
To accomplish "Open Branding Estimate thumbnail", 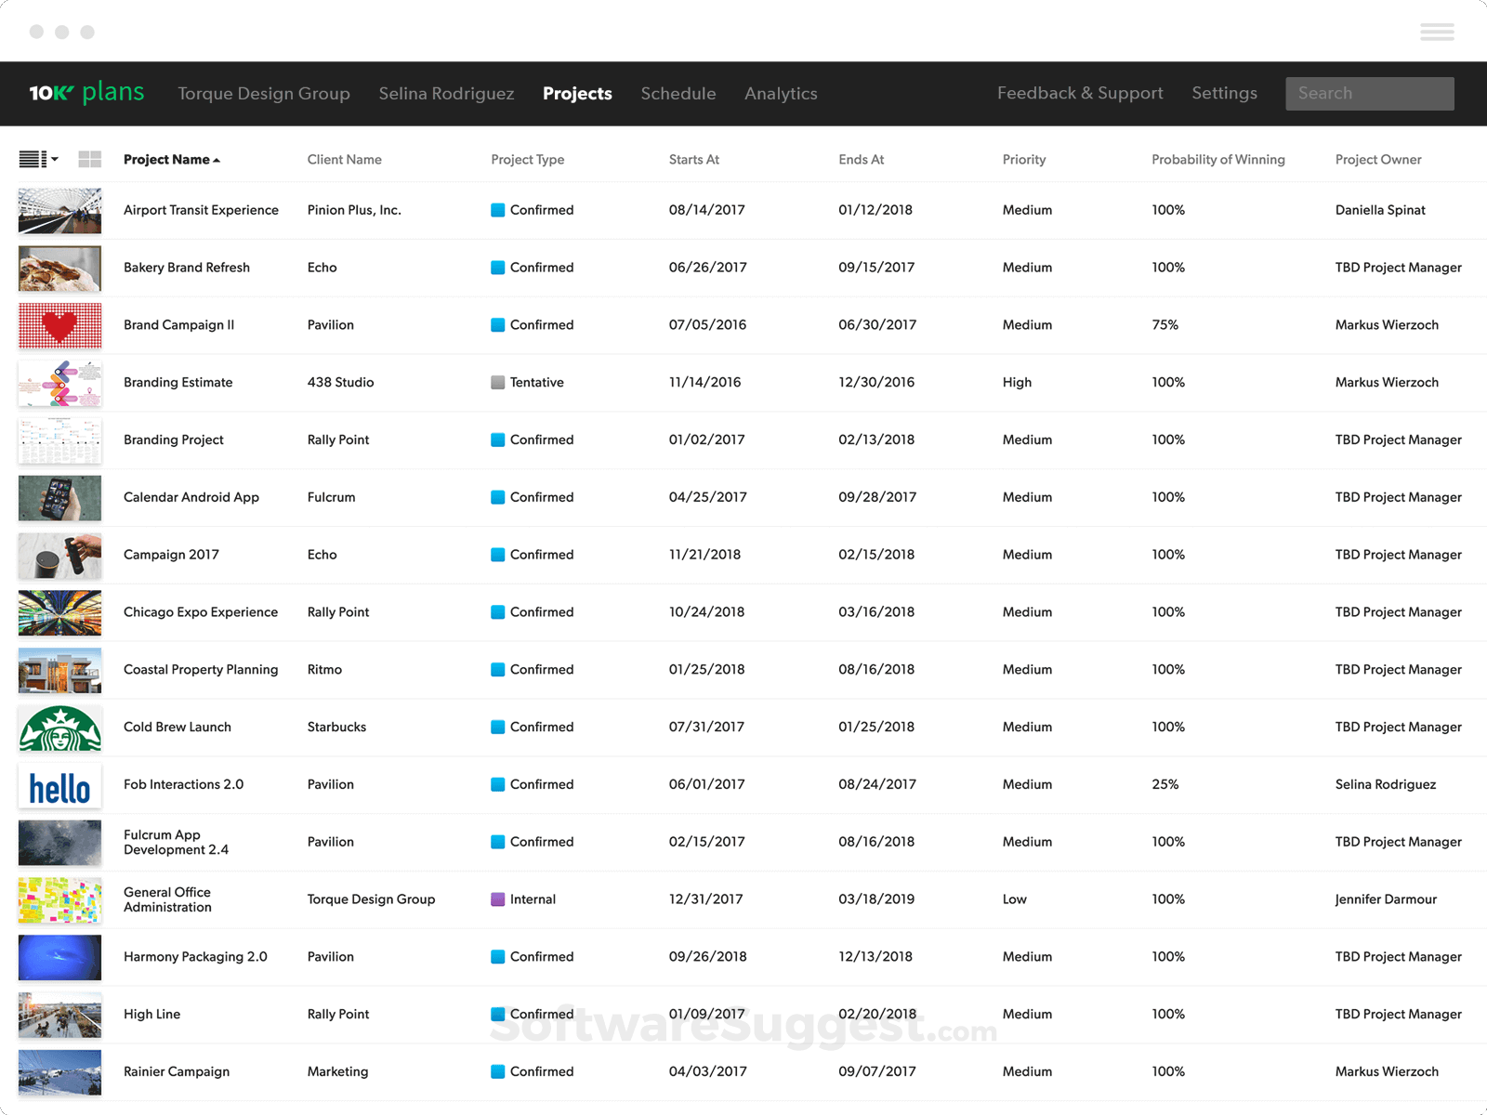I will tap(59, 384).
